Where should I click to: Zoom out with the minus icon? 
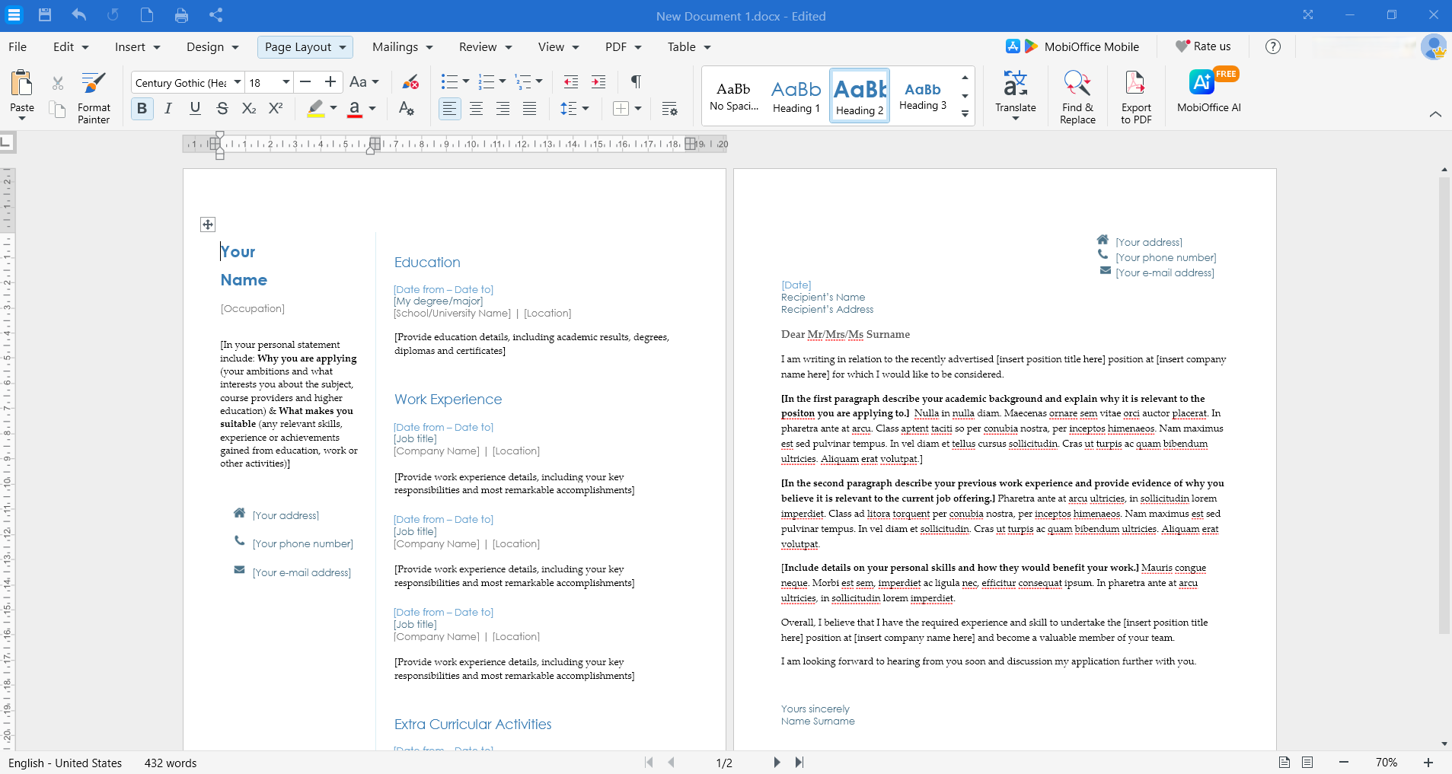point(1344,763)
